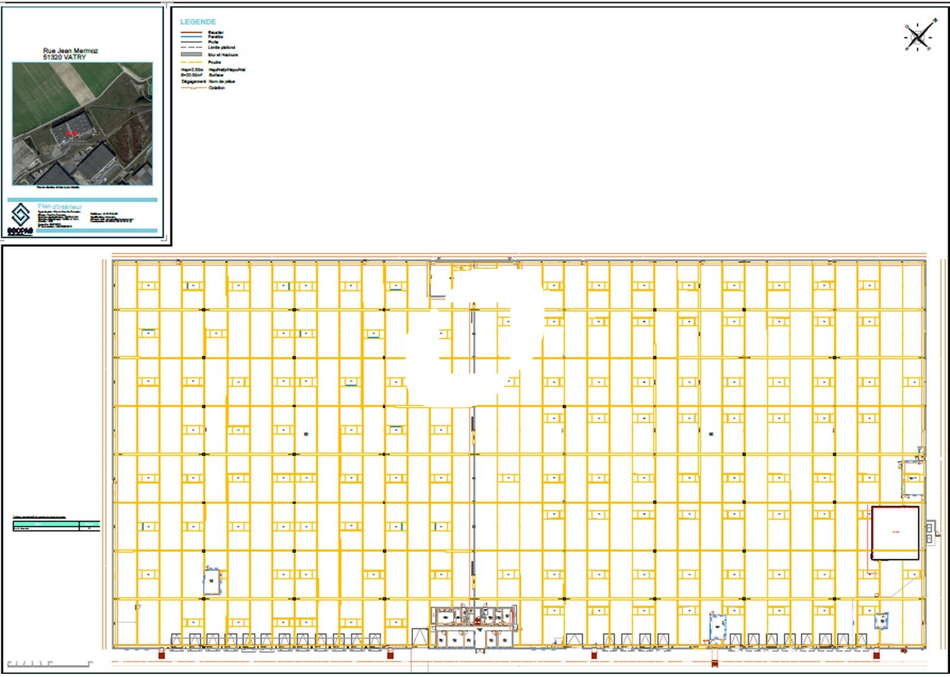This screenshot has height=677, width=950.
Task: Click the blue-outlined room near bottom-right docks
Action: click(x=718, y=627)
